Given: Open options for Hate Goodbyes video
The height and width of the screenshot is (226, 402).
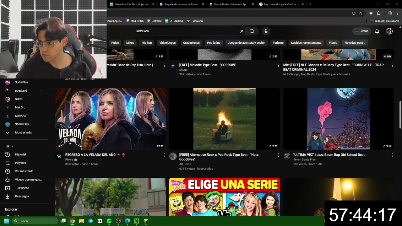Looking at the screenshot, I should point(278,155).
